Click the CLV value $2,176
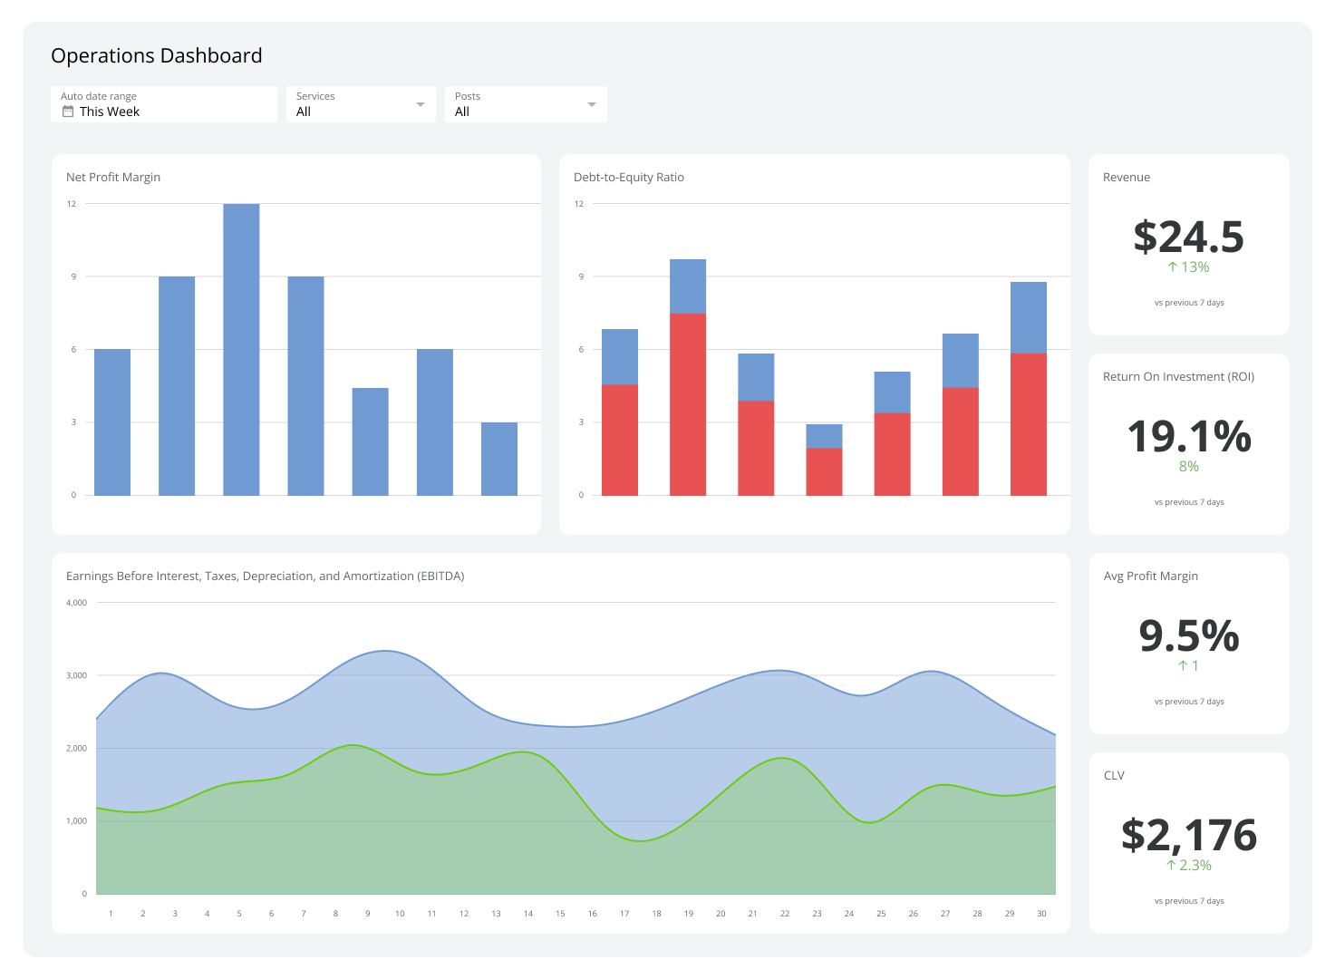 tap(1188, 835)
